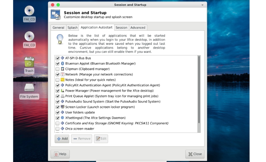Screen dimensions: 266x162
Task: Click the red window close dot
Action: (x=53, y=5)
